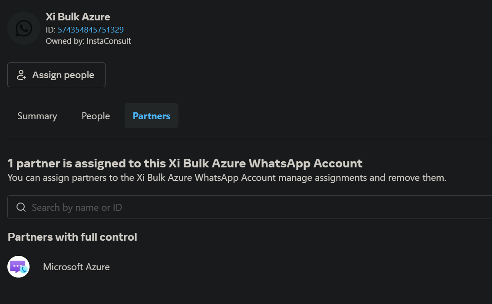Select the Microsoft Azure partner name
Screen dimensions: 492x304
point(76,267)
